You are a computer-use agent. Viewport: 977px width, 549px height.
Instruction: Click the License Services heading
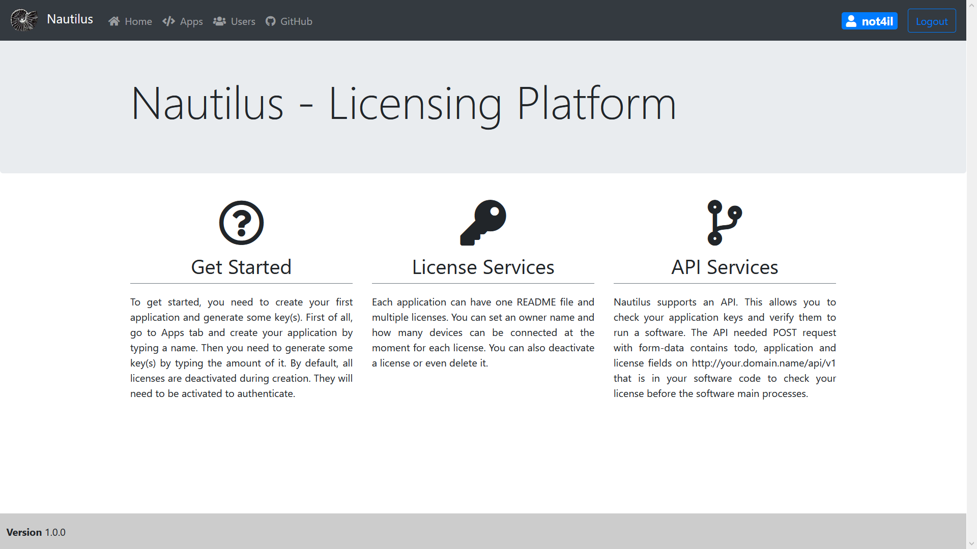point(483,266)
